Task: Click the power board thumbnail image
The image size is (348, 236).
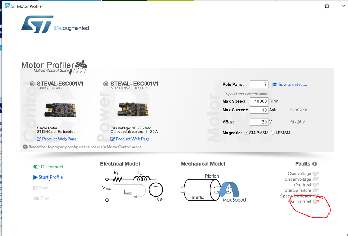Action: coord(133,110)
